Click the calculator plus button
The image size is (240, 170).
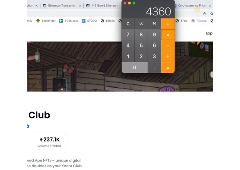[x=168, y=57]
